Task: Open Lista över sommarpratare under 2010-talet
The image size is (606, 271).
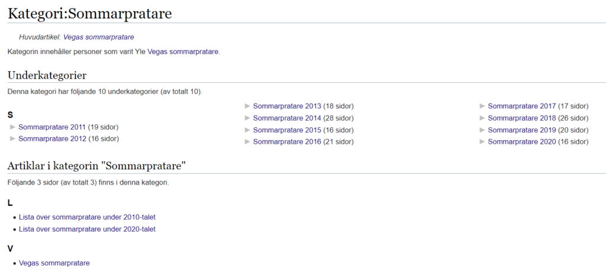Action: 87,217
